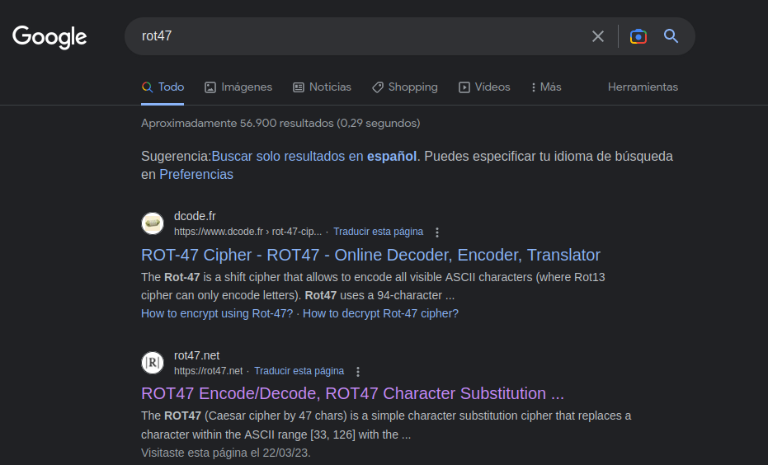Click the dcode.fr favicon
The height and width of the screenshot is (465, 768).
pos(153,223)
